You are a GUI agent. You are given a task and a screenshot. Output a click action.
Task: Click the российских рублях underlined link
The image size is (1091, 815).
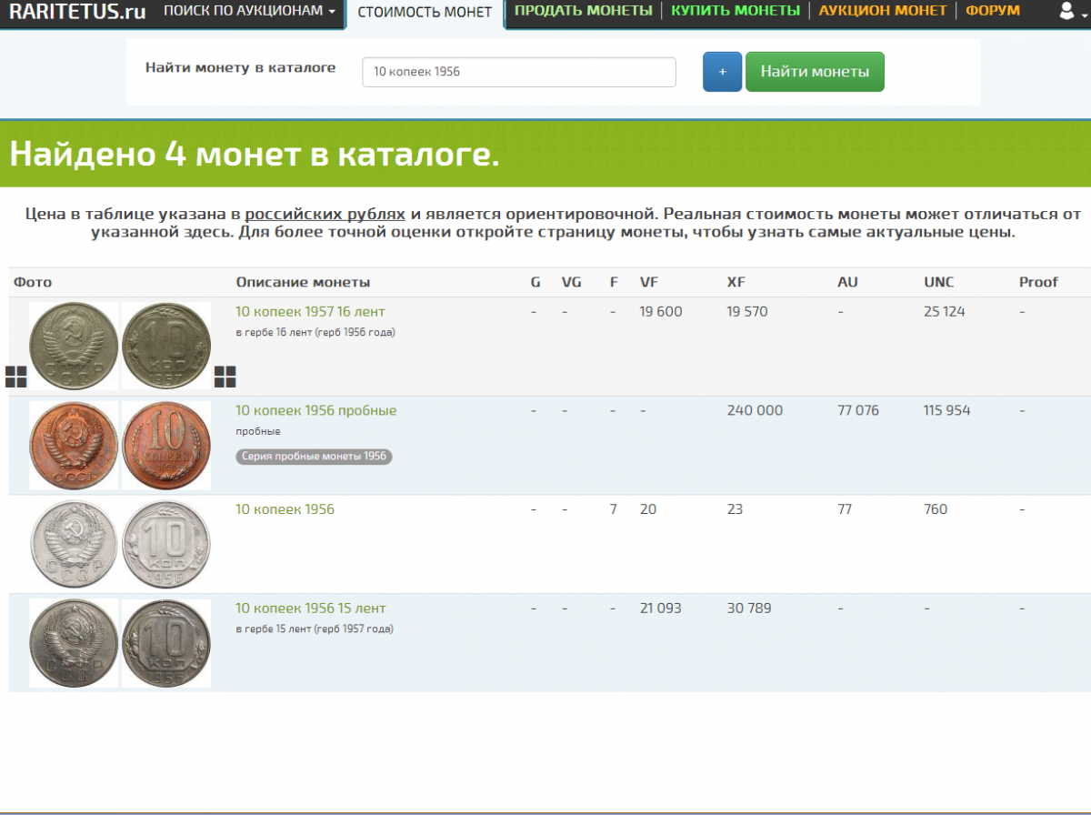point(325,215)
